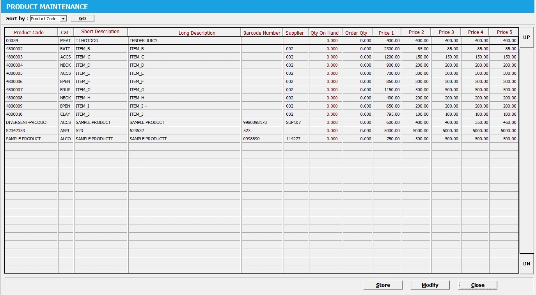The width and height of the screenshot is (536, 295).
Task: Select product code 4800004
Action: [31, 65]
